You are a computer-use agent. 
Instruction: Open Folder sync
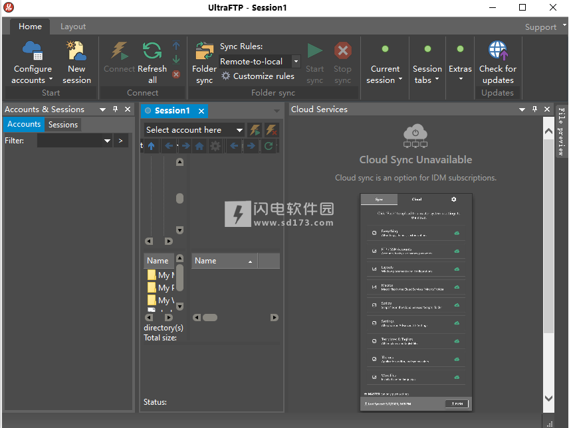tap(204, 62)
